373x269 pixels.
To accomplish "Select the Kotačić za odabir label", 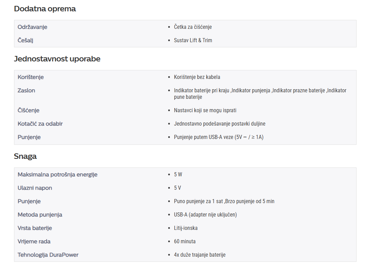I will click(x=40, y=124).
